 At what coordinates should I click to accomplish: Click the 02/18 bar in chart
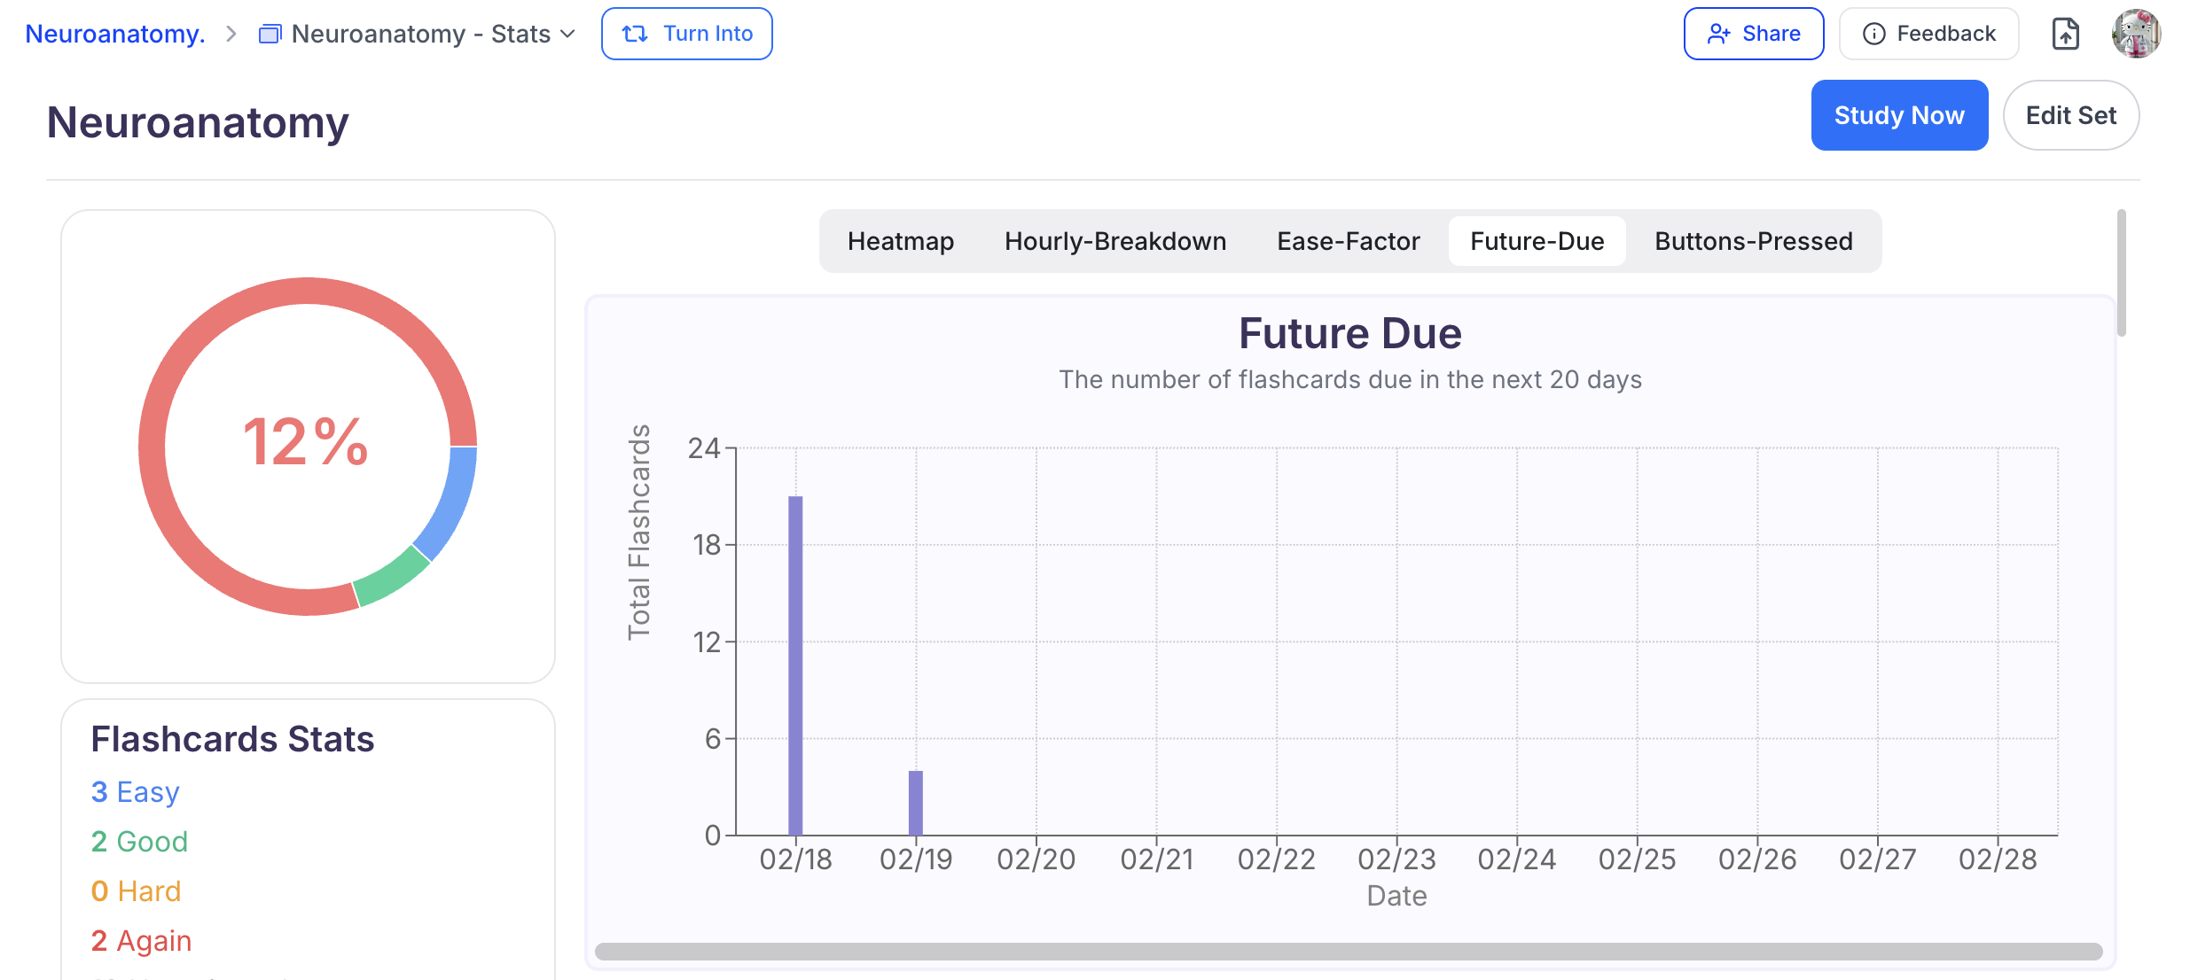pos(795,665)
